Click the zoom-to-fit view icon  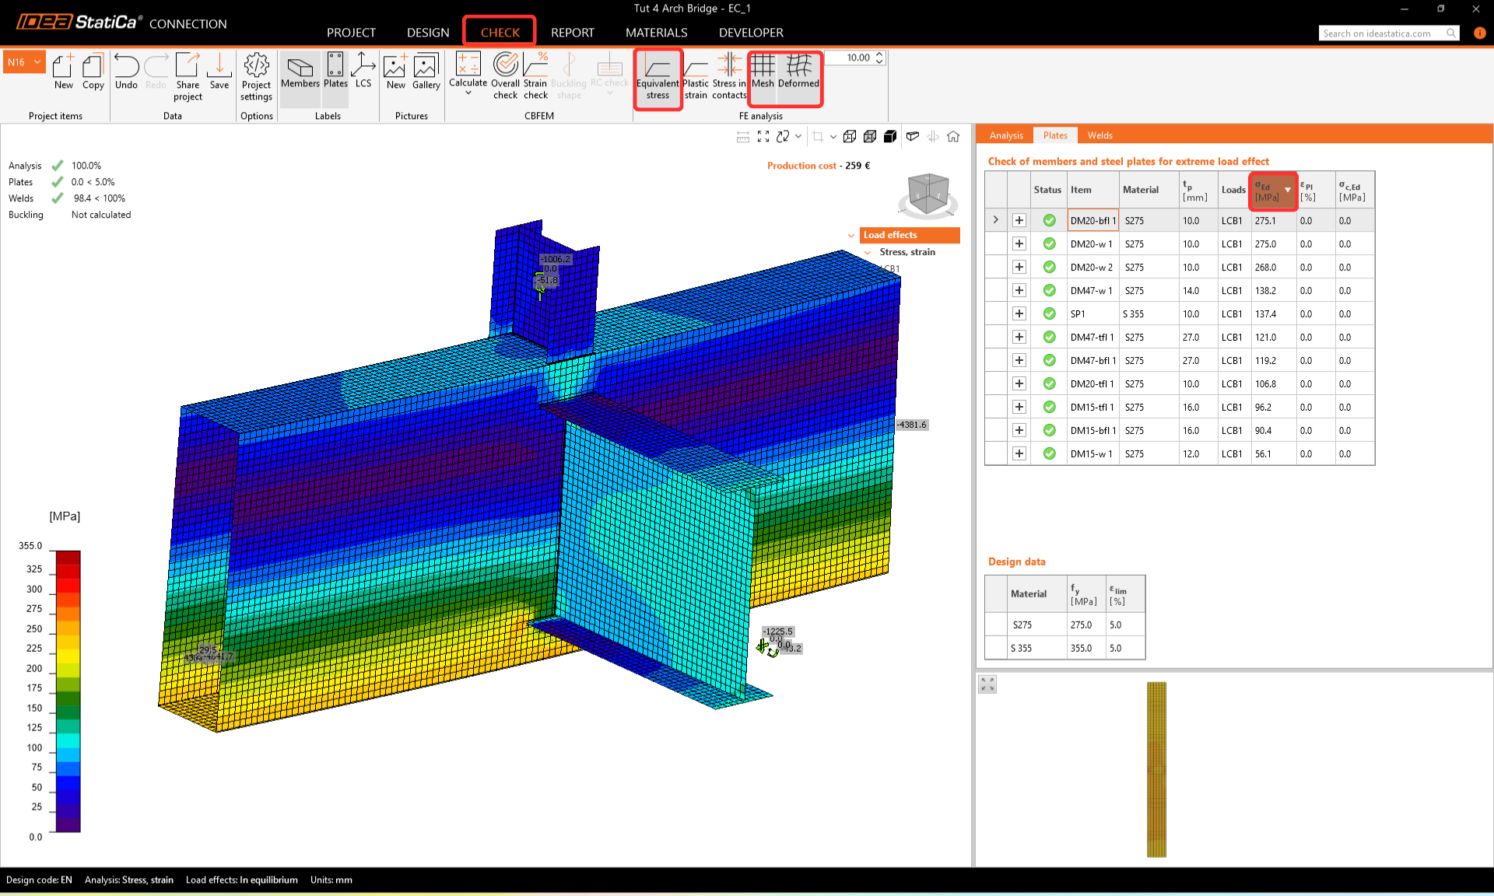click(763, 136)
